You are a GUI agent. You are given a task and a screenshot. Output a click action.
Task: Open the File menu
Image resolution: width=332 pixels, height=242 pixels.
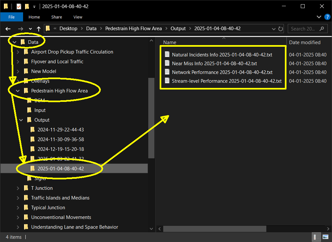tap(11, 17)
